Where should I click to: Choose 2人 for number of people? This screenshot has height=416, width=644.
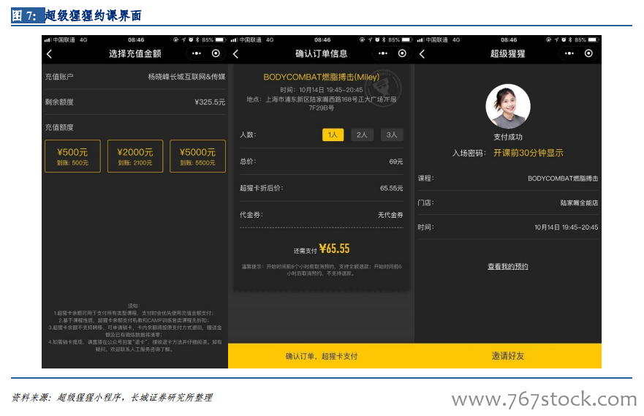[x=362, y=135]
